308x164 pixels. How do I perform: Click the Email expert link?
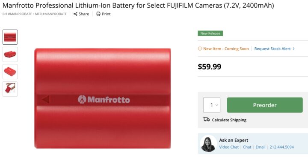click(260, 147)
